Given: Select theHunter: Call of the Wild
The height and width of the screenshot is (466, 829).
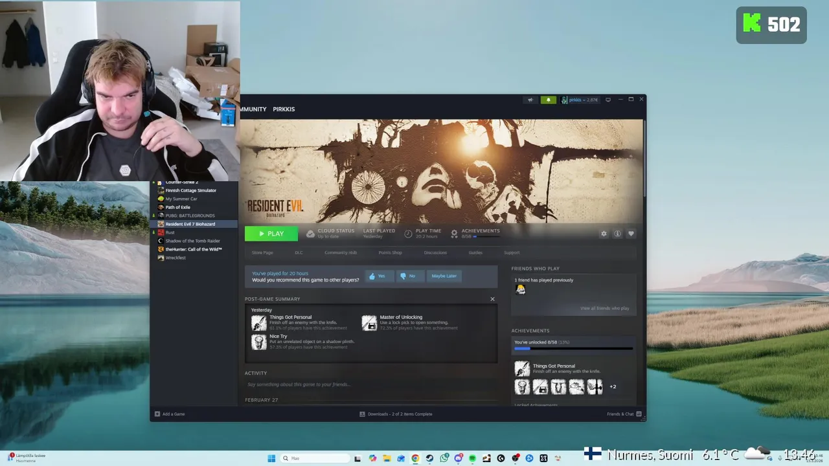Looking at the screenshot, I should click(x=194, y=249).
